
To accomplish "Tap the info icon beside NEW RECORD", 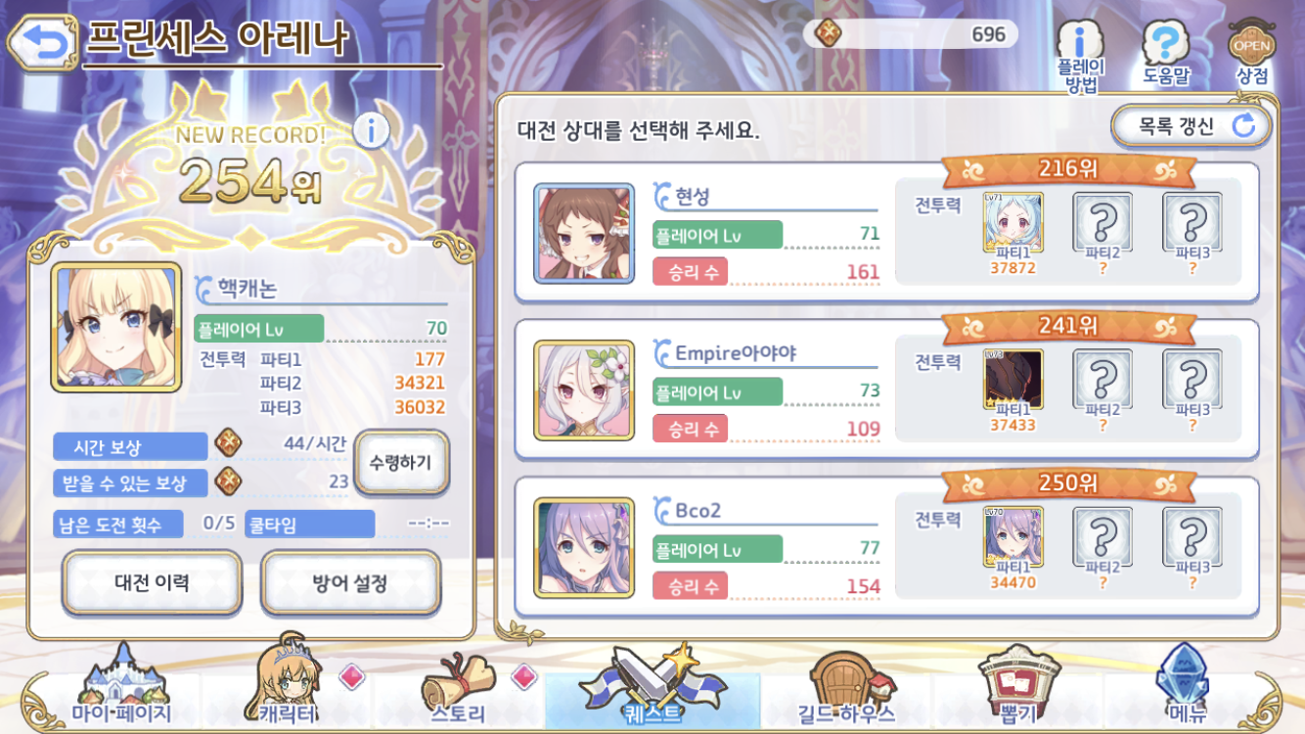I will 371,129.
